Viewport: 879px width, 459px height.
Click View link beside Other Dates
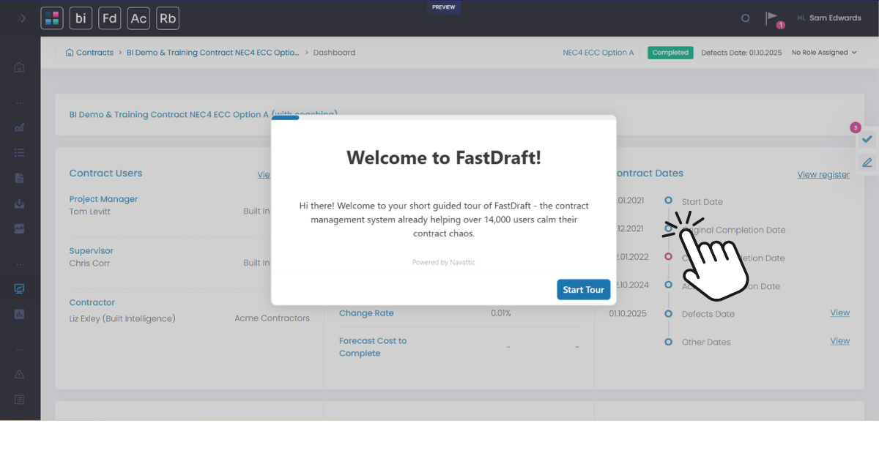tap(840, 340)
